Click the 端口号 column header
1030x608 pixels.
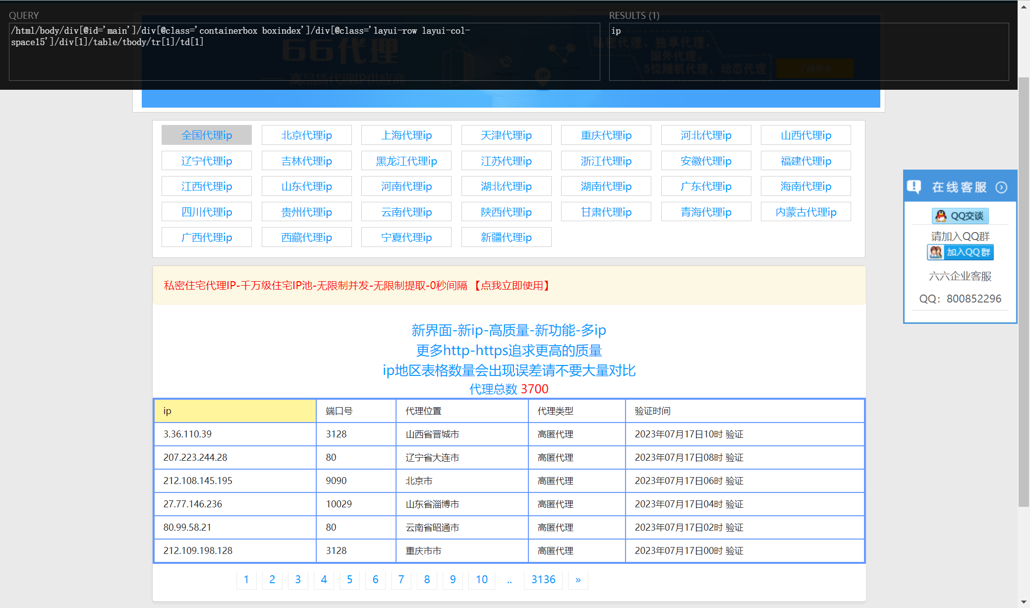356,411
